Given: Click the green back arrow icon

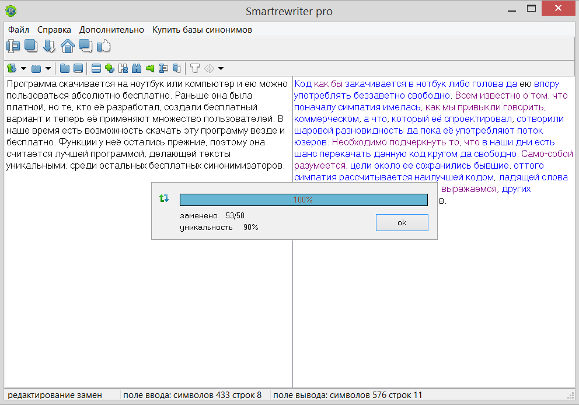Looking at the screenshot, I should point(150,68).
